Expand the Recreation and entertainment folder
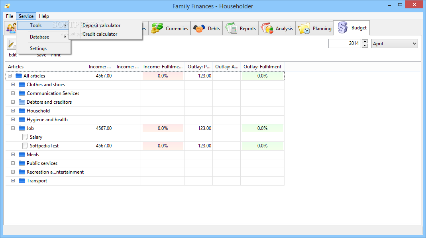This screenshot has height=238, width=426. coord(13,172)
